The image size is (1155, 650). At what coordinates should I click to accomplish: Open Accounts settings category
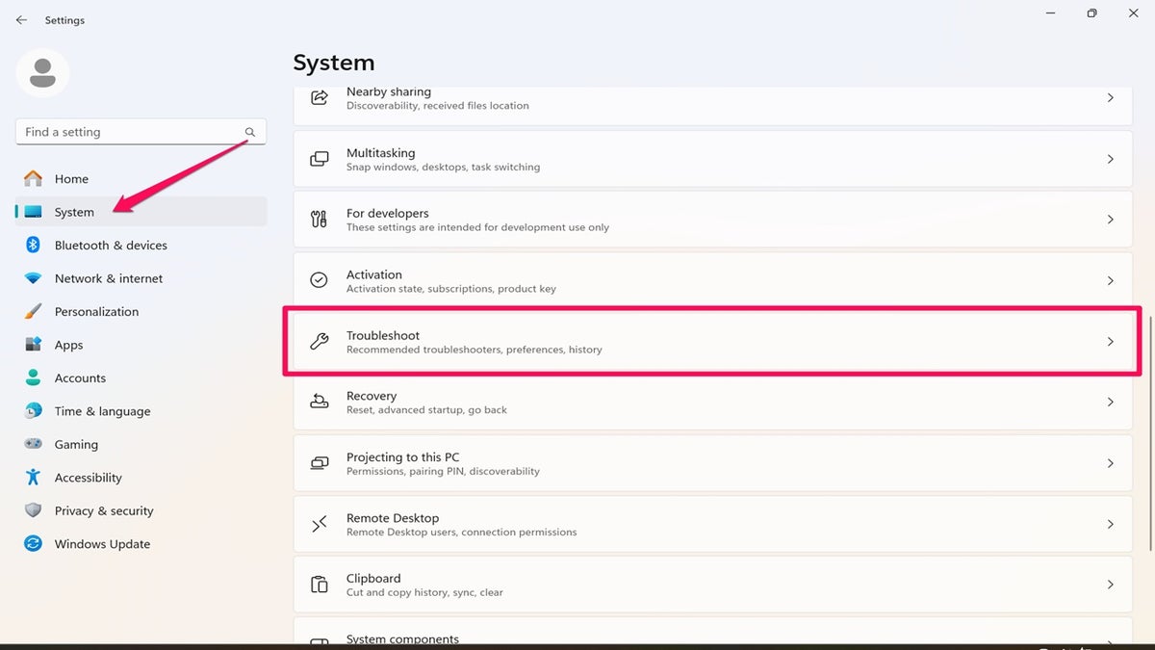point(141,377)
